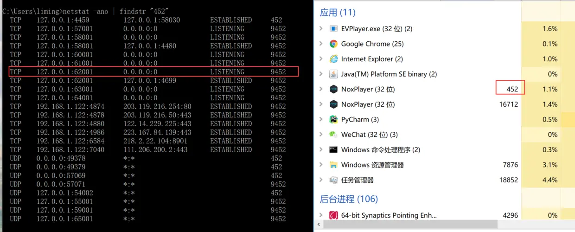Click the 1.6% CPU value for EVPlayer

pos(550,29)
